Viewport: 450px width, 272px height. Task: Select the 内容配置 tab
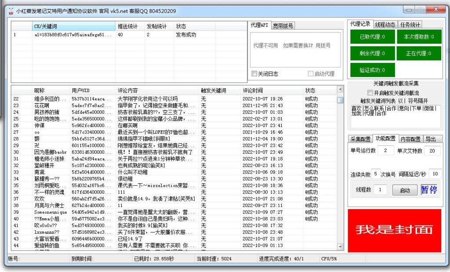pos(410,139)
